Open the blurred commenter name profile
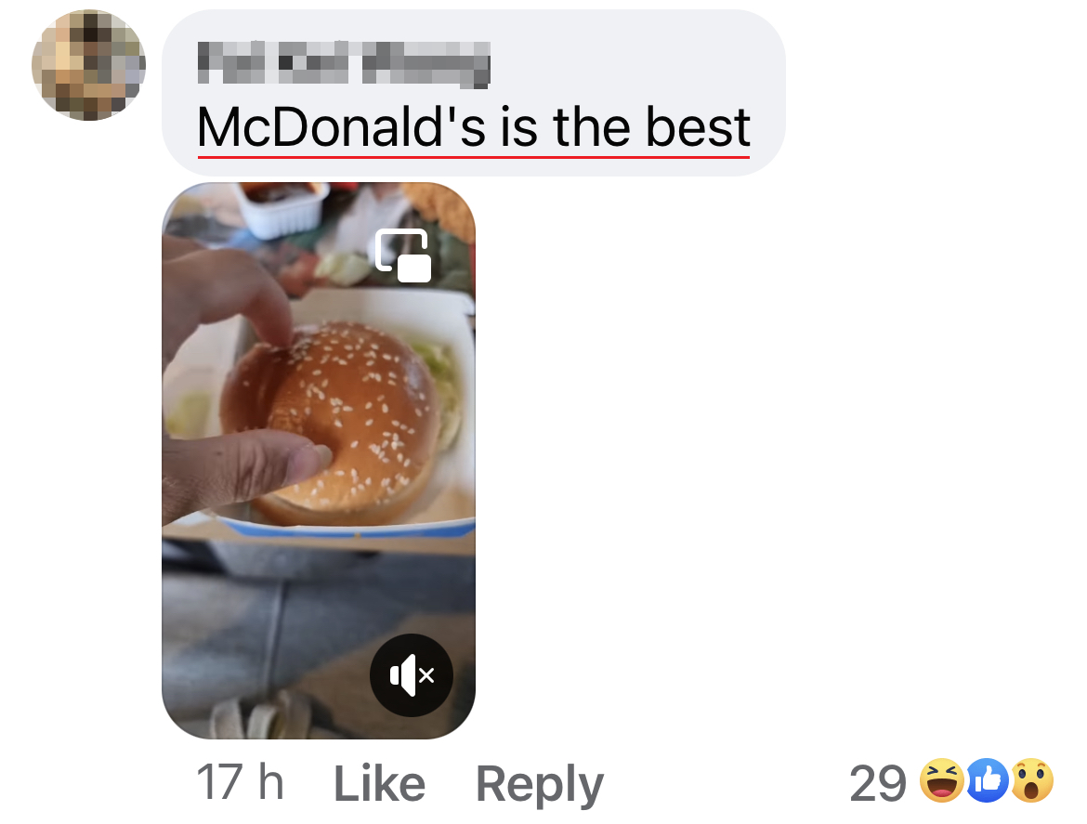Screen dimensions: 1087x824 [344, 64]
